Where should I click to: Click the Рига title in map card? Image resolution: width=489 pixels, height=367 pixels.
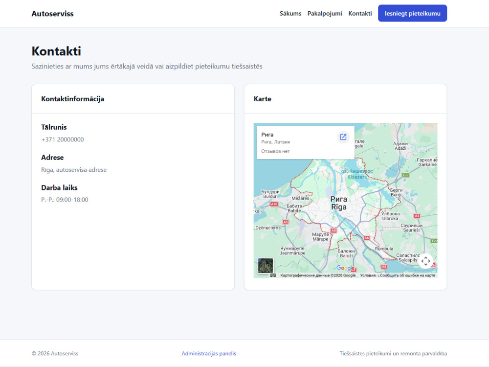(267, 135)
